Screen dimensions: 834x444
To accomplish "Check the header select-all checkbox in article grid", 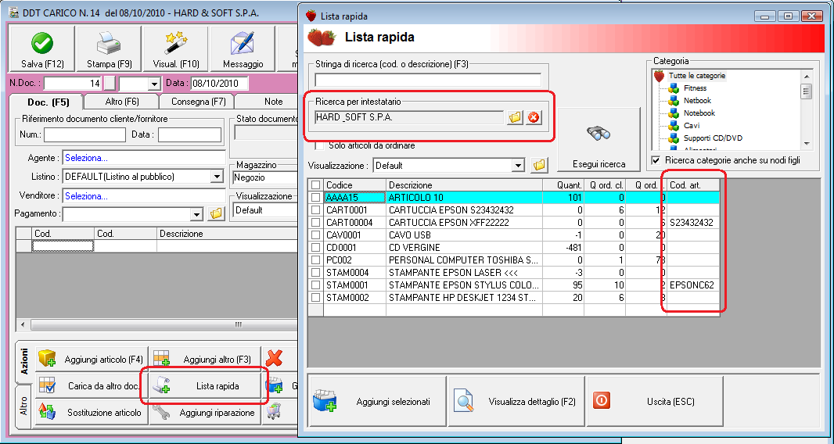I will [316, 185].
